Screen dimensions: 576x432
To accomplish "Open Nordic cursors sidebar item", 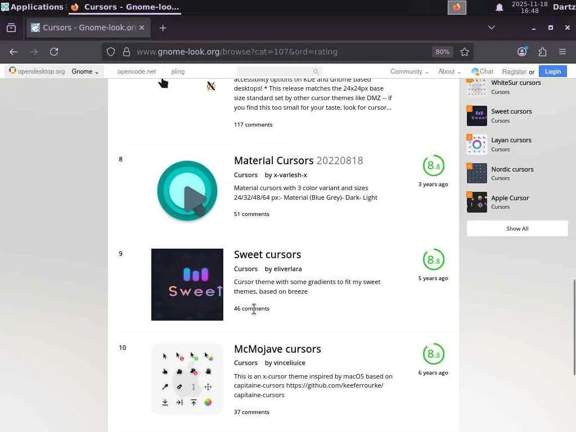I will tap(512, 169).
